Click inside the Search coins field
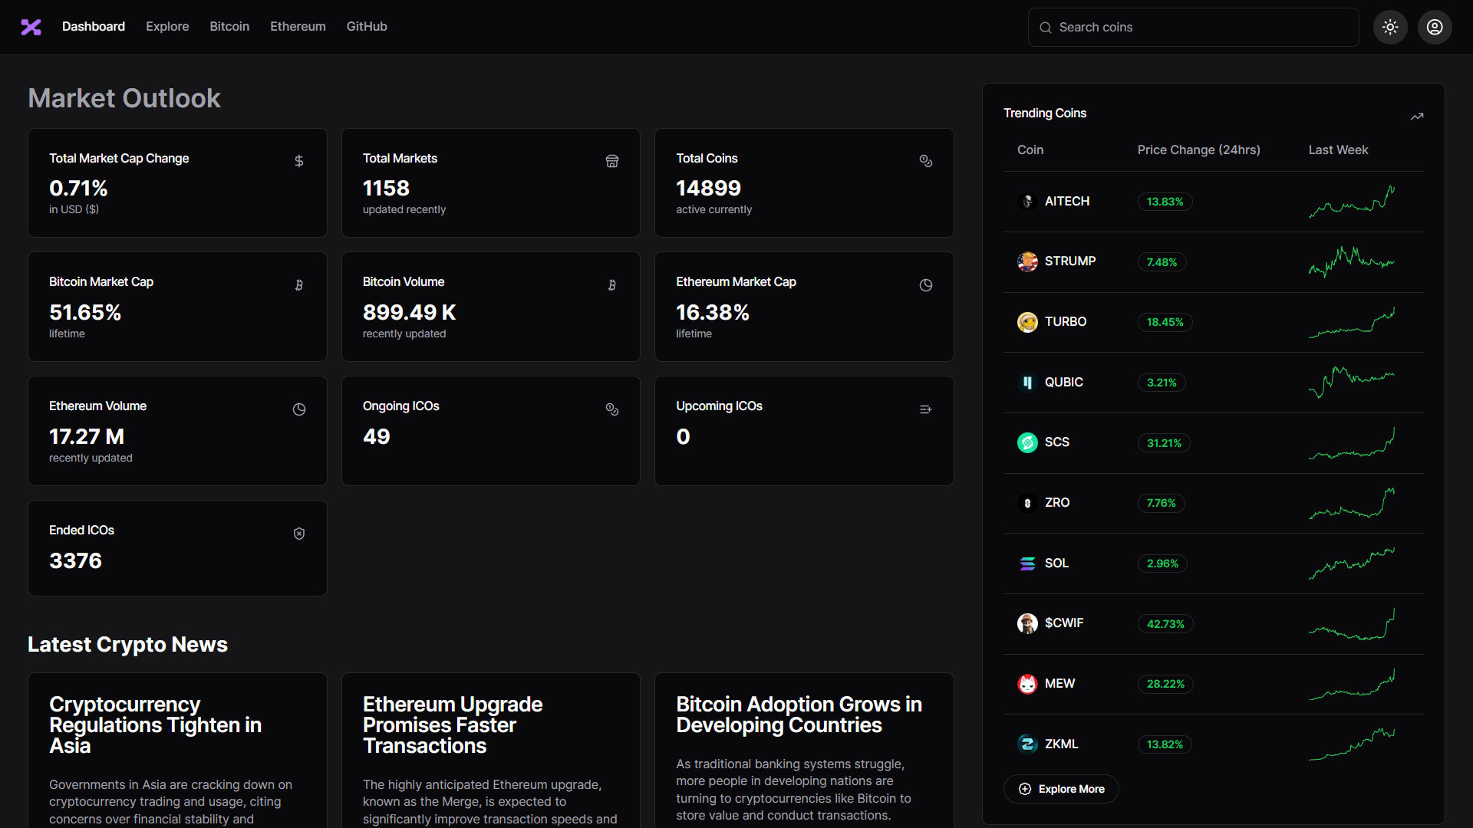Image resolution: width=1473 pixels, height=828 pixels. click(x=1189, y=27)
